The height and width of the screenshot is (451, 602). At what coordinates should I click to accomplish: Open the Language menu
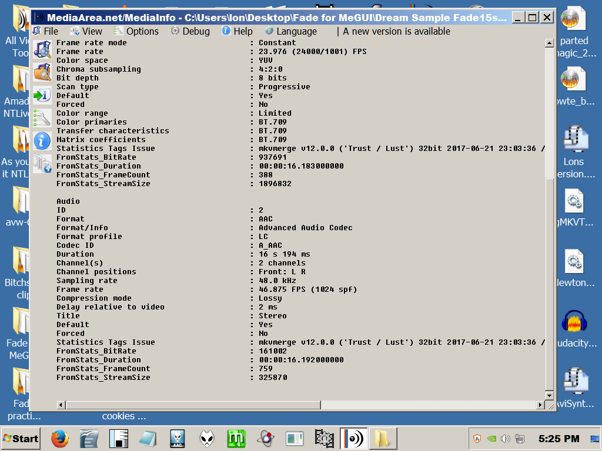click(290, 31)
